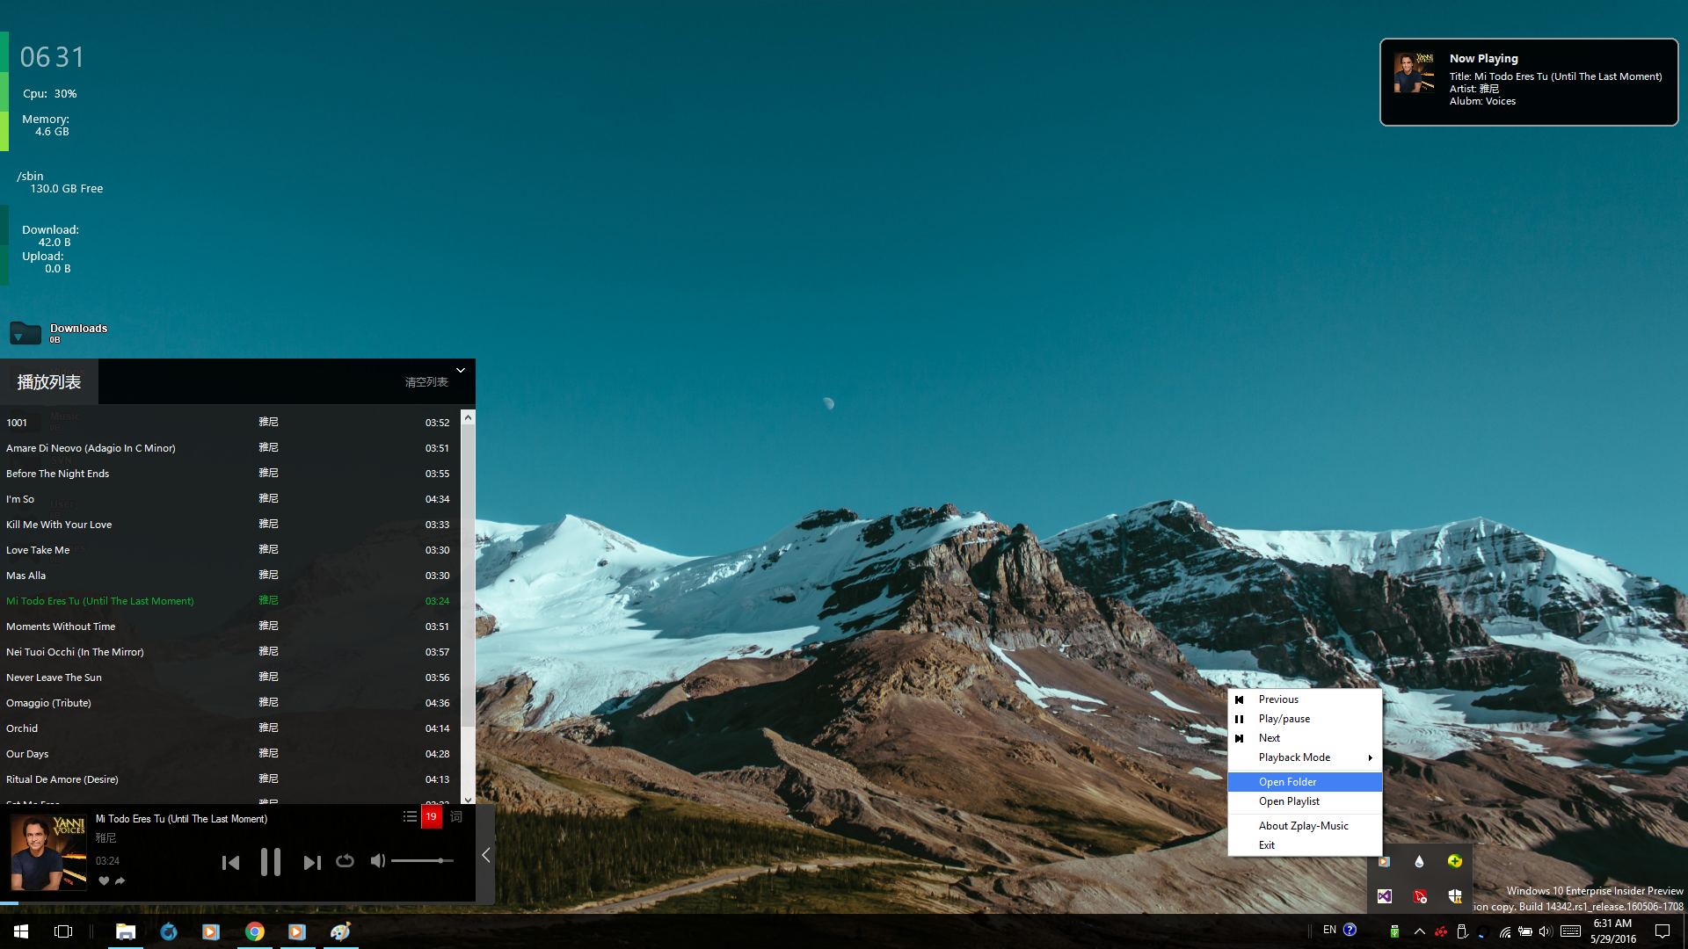
Task: Click Exit in the context menu
Action: point(1267,845)
